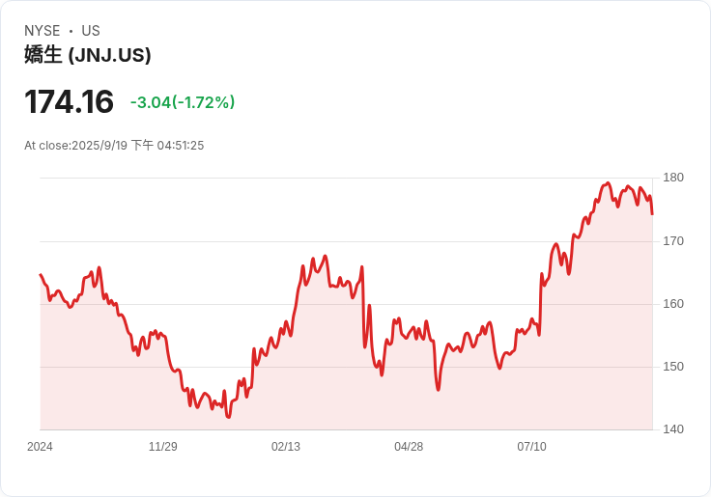This screenshot has width=711, height=497.
Task: Select the 160 y-axis price label
Action: (x=673, y=304)
